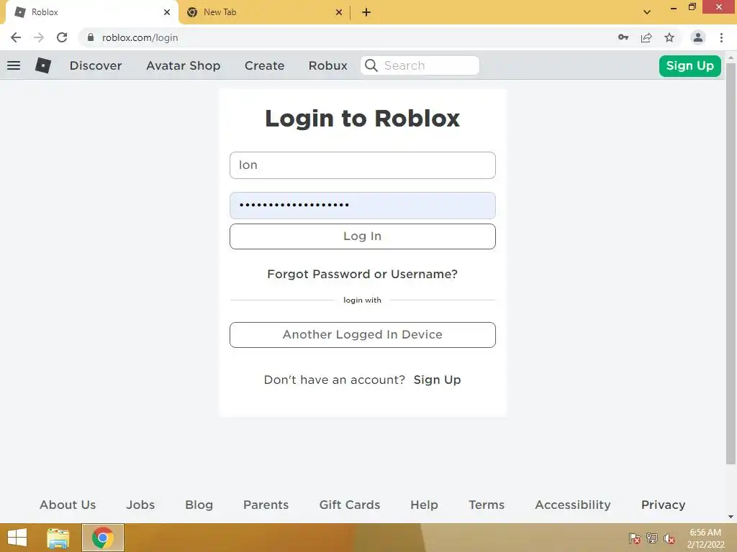
Task: Open a new tab with the plus button
Action: (366, 12)
